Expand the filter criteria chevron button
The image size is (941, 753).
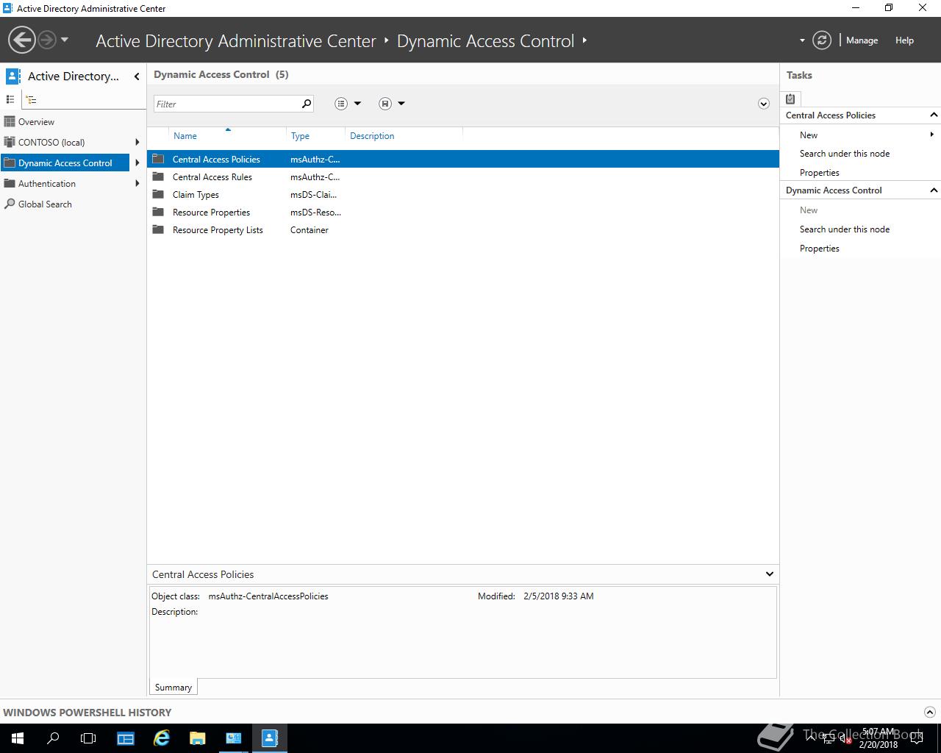[763, 104]
